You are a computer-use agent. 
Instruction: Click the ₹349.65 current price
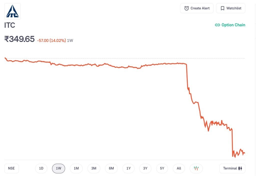click(19, 39)
